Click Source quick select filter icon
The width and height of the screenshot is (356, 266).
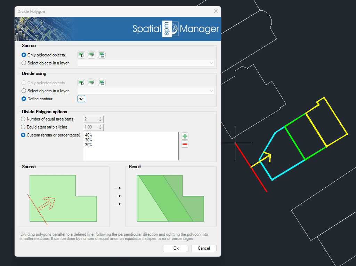tap(91, 55)
